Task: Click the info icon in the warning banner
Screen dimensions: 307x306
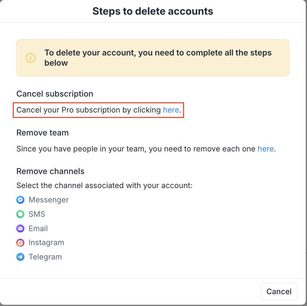Action: tap(30, 58)
